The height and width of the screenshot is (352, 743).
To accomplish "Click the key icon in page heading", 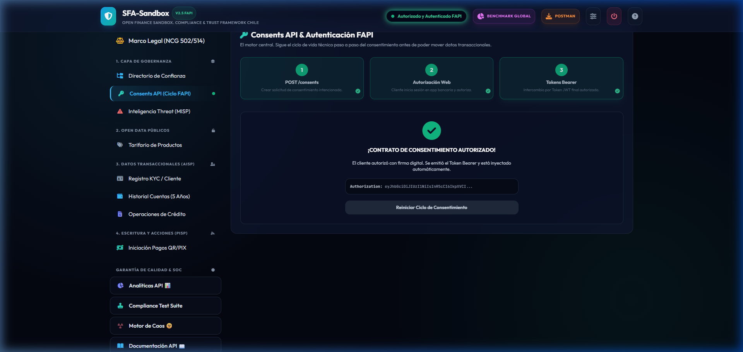I will tap(244, 35).
